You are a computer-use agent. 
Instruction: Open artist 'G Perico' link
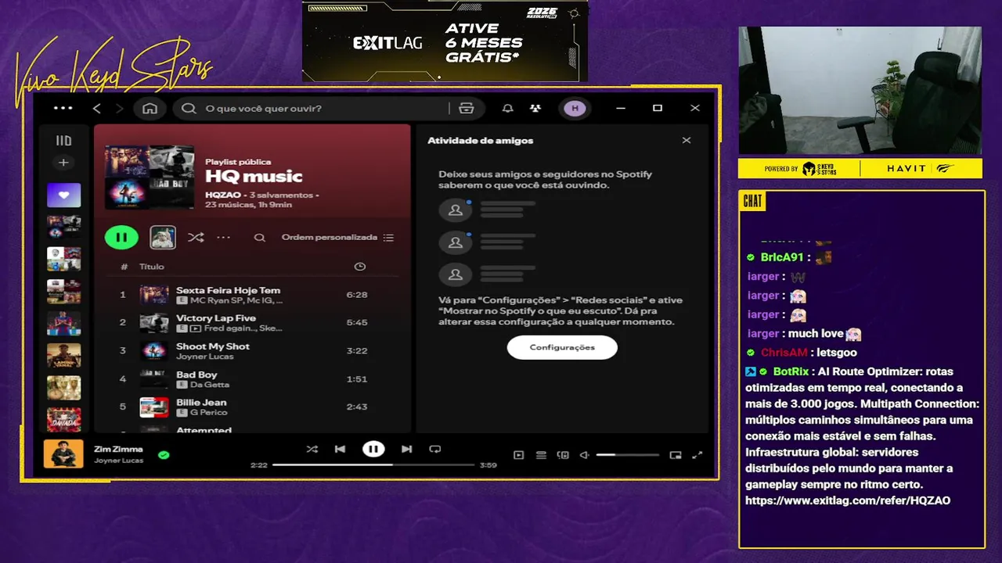pyautogui.click(x=208, y=413)
